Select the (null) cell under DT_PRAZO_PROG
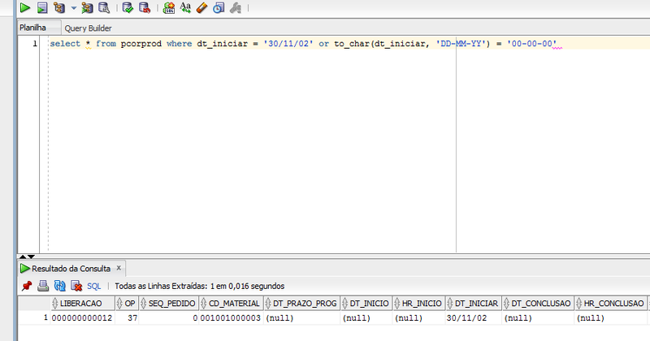The image size is (650, 341). [x=301, y=317]
